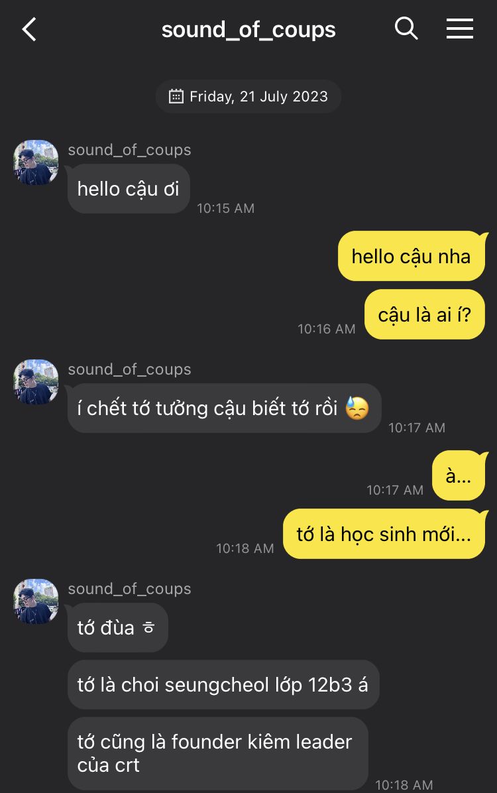Tap the yellow 'à...' bubble
This screenshot has width=497, height=793.
[459, 475]
